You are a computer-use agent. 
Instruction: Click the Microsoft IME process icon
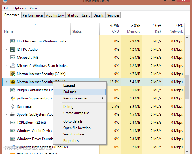click(x=13, y=58)
